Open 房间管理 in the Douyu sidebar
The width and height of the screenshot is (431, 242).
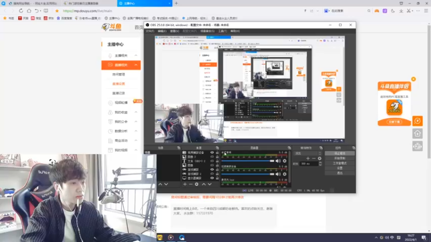pyautogui.click(x=119, y=74)
